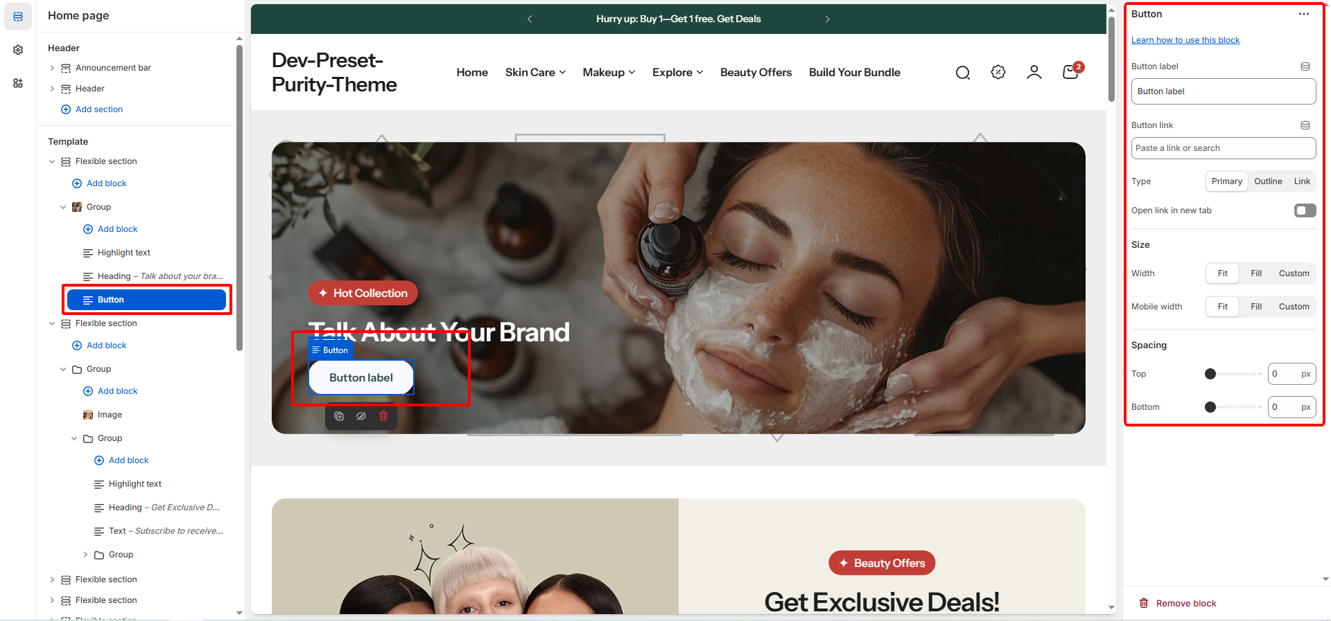Open the Skin Care dropdown menu
Screen dimensions: 1331x621
535,72
